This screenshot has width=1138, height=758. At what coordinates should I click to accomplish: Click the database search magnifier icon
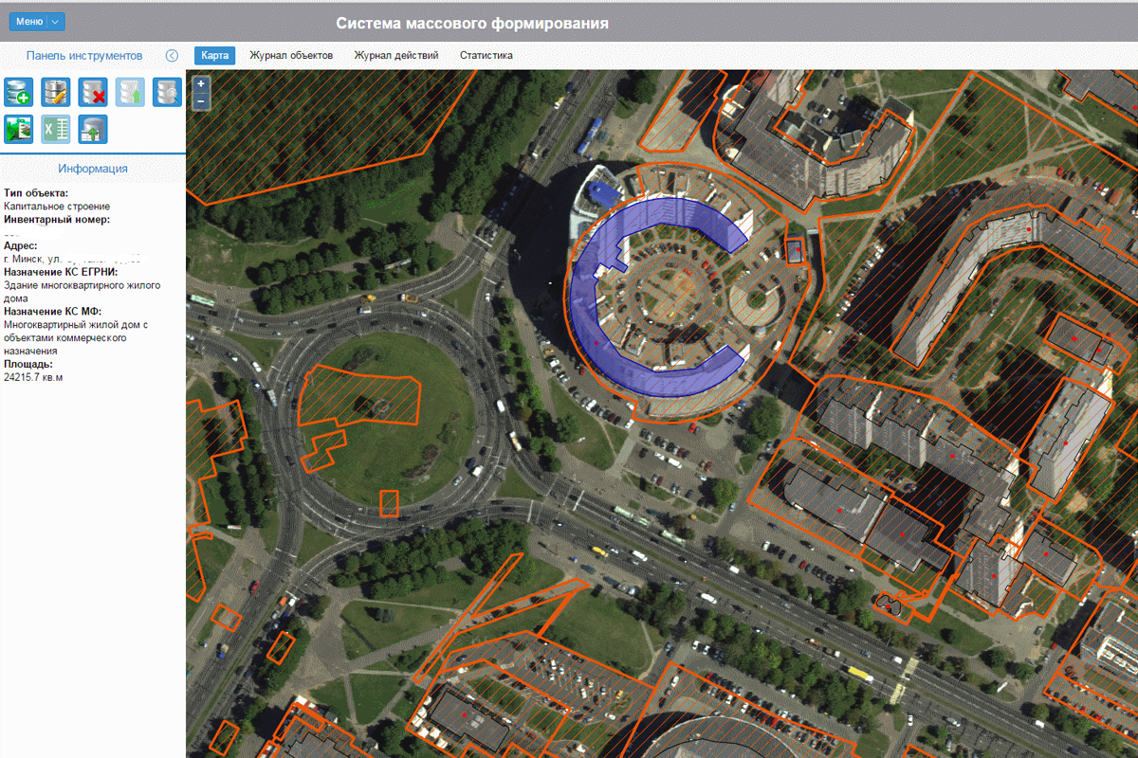pos(167,92)
